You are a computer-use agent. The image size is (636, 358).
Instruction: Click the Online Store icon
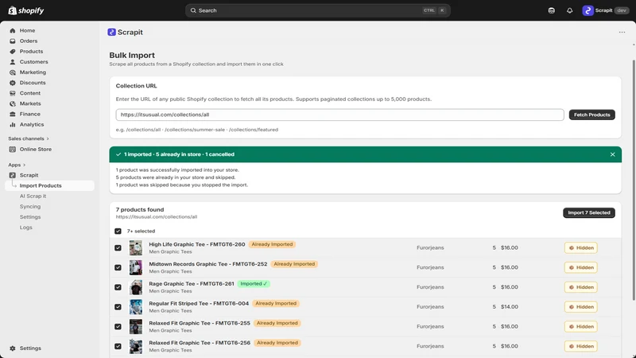tap(13, 150)
